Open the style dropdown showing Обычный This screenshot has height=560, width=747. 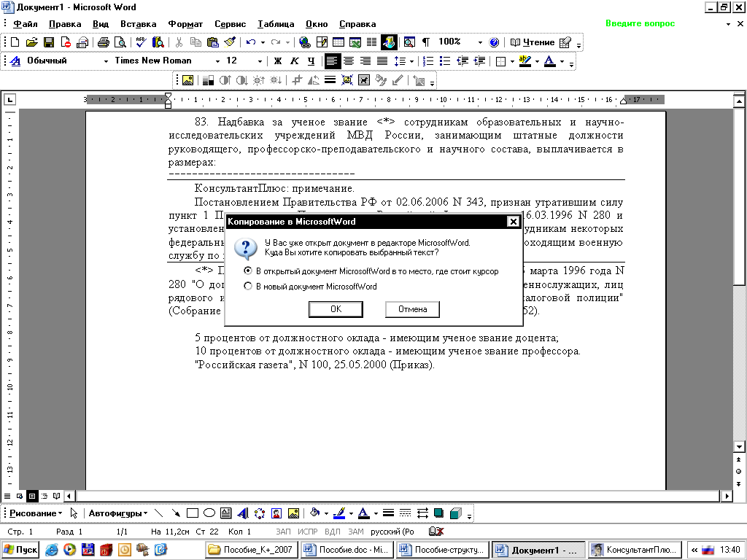[106, 61]
